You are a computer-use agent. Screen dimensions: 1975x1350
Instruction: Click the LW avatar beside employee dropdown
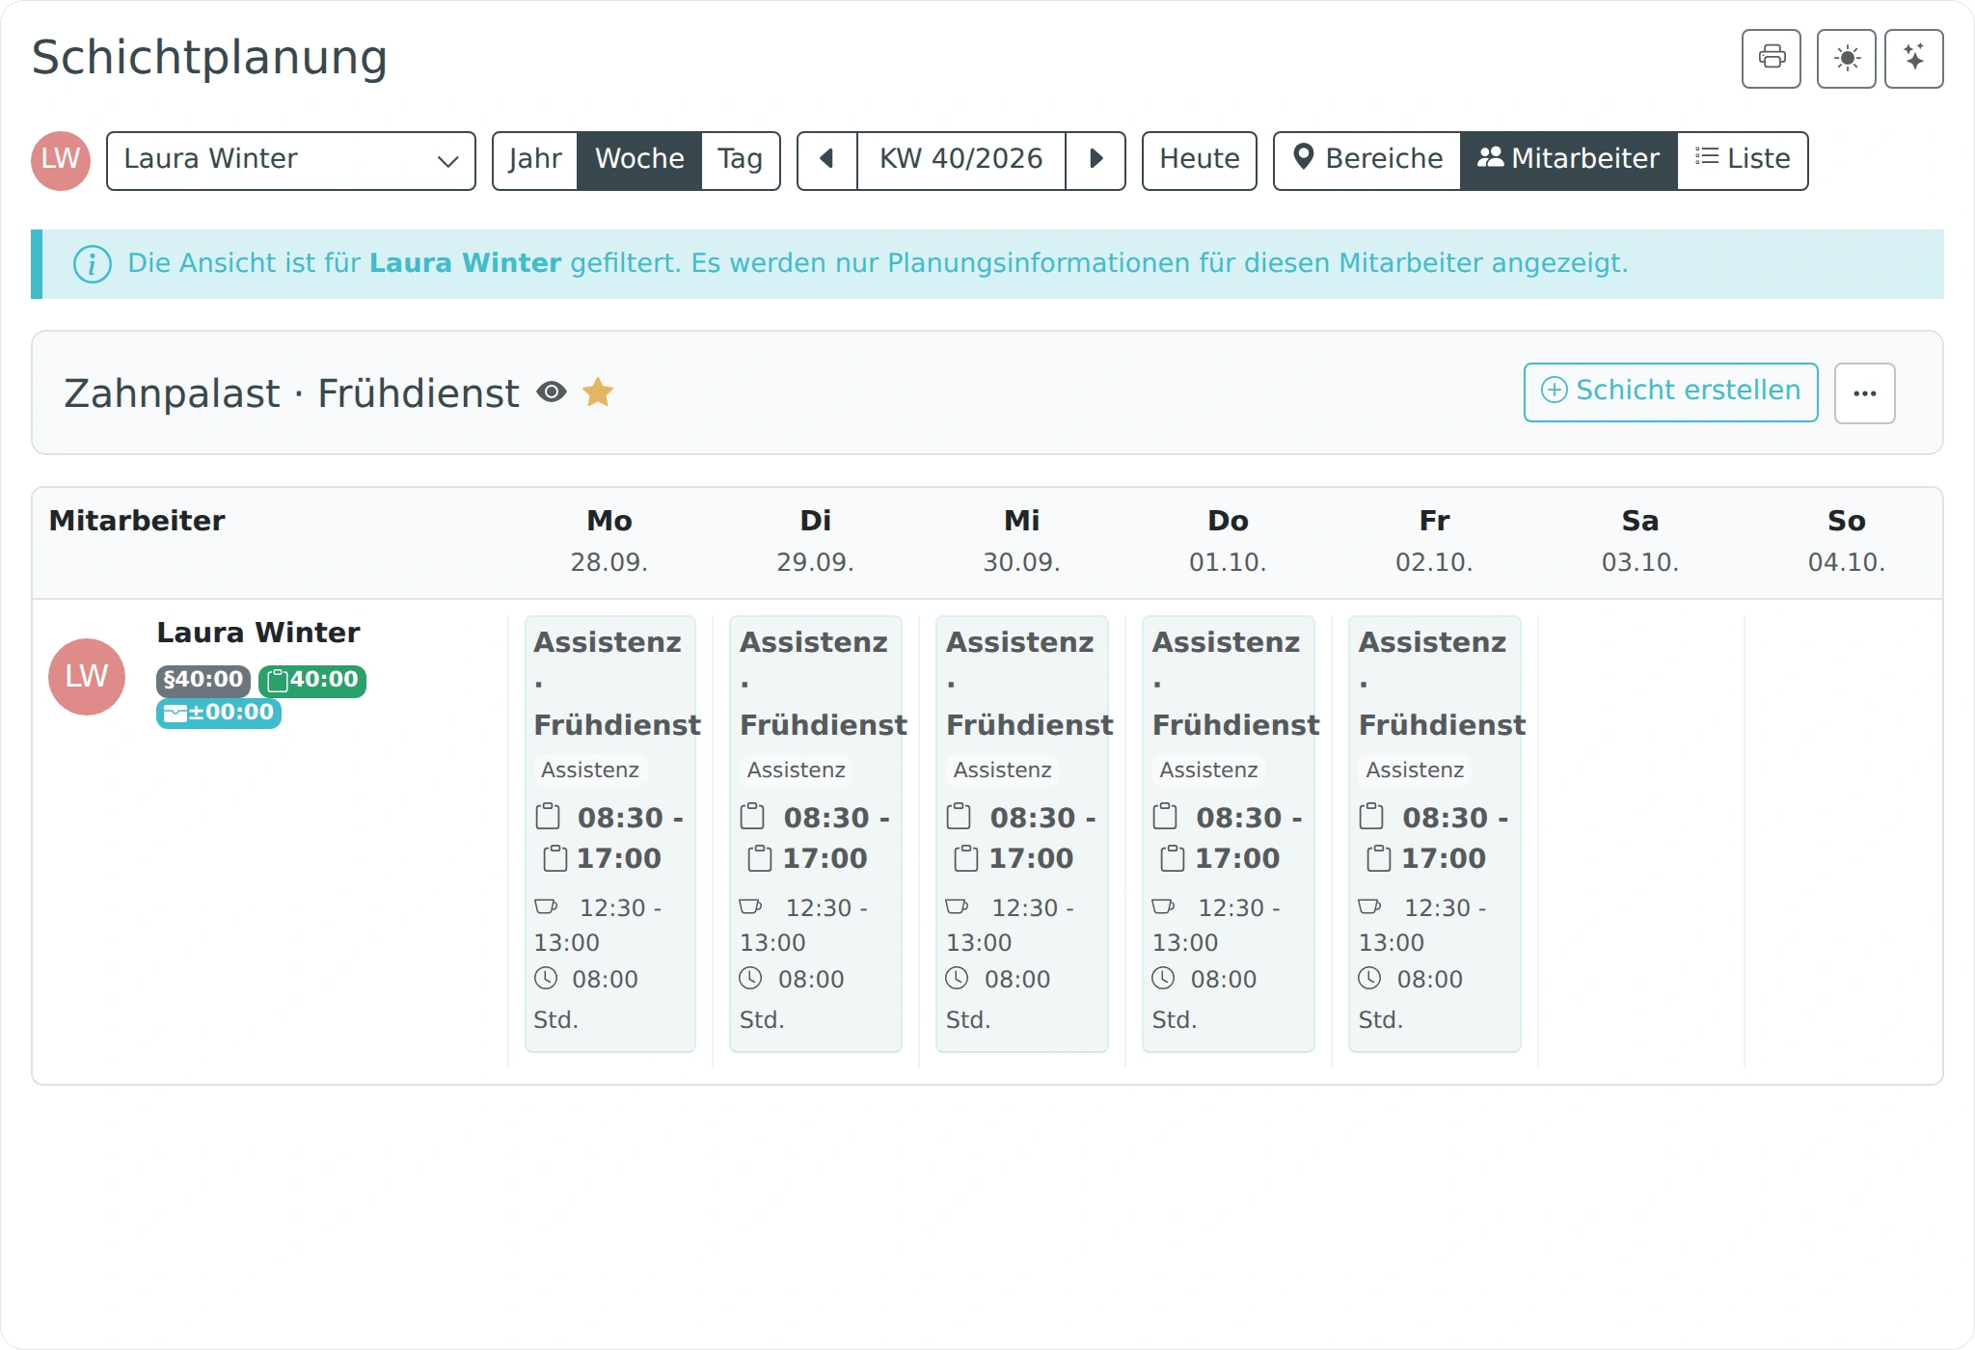pyautogui.click(x=61, y=160)
